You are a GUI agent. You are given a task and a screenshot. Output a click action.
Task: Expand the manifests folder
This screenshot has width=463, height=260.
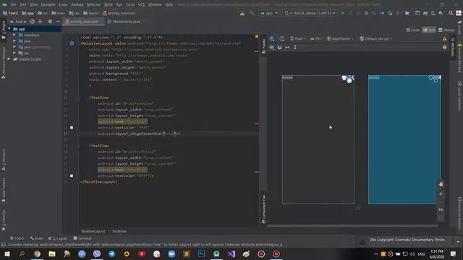pos(14,35)
